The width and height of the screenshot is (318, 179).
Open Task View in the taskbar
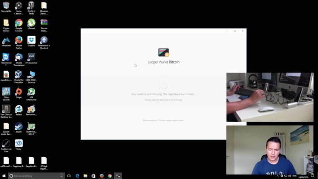point(69,176)
